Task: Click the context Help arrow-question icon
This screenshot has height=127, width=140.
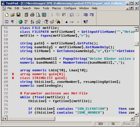Action: pyautogui.click(x=86, y=22)
